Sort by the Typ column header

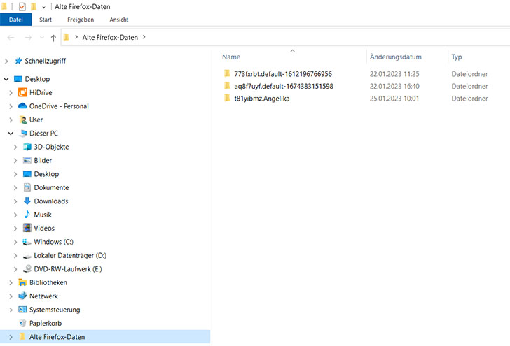(x=457, y=57)
